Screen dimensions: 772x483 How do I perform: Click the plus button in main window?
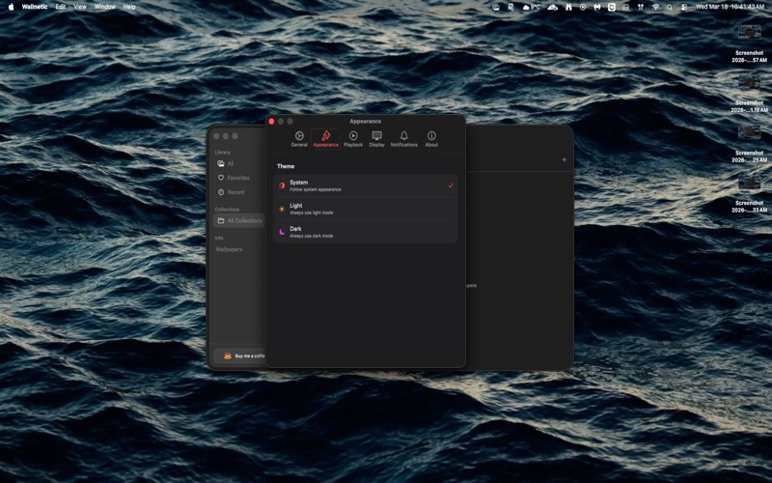coord(565,159)
